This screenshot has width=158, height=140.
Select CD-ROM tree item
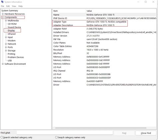pos(12,24)
